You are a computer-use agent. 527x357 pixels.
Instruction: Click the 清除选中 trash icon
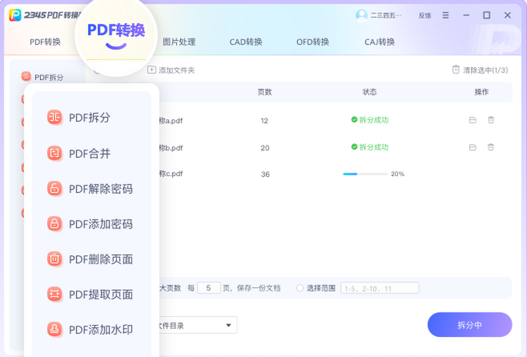click(x=455, y=69)
